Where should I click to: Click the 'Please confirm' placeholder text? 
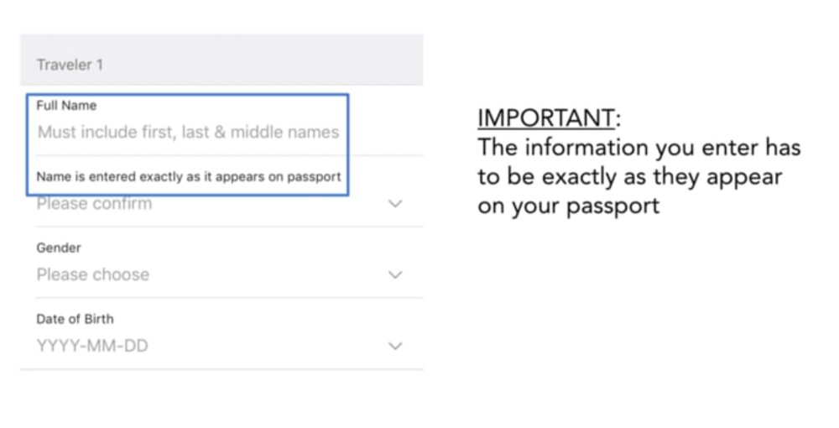pyautogui.click(x=94, y=204)
